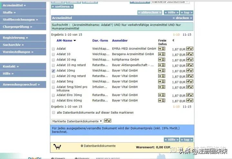Screen dimensions: 232x159
Task: Sort by Dar.-form column header
Action: [x=100, y=41]
